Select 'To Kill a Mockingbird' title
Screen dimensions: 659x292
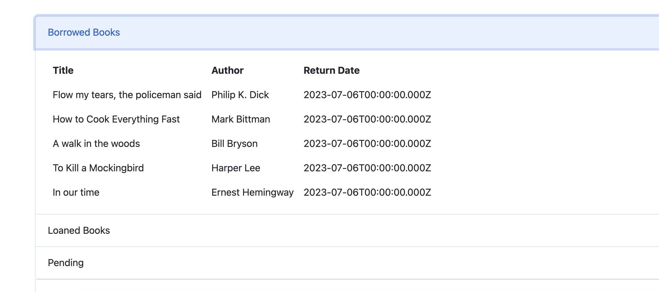tap(98, 168)
